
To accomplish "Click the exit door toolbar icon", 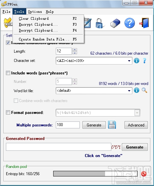I will click(144, 23).
